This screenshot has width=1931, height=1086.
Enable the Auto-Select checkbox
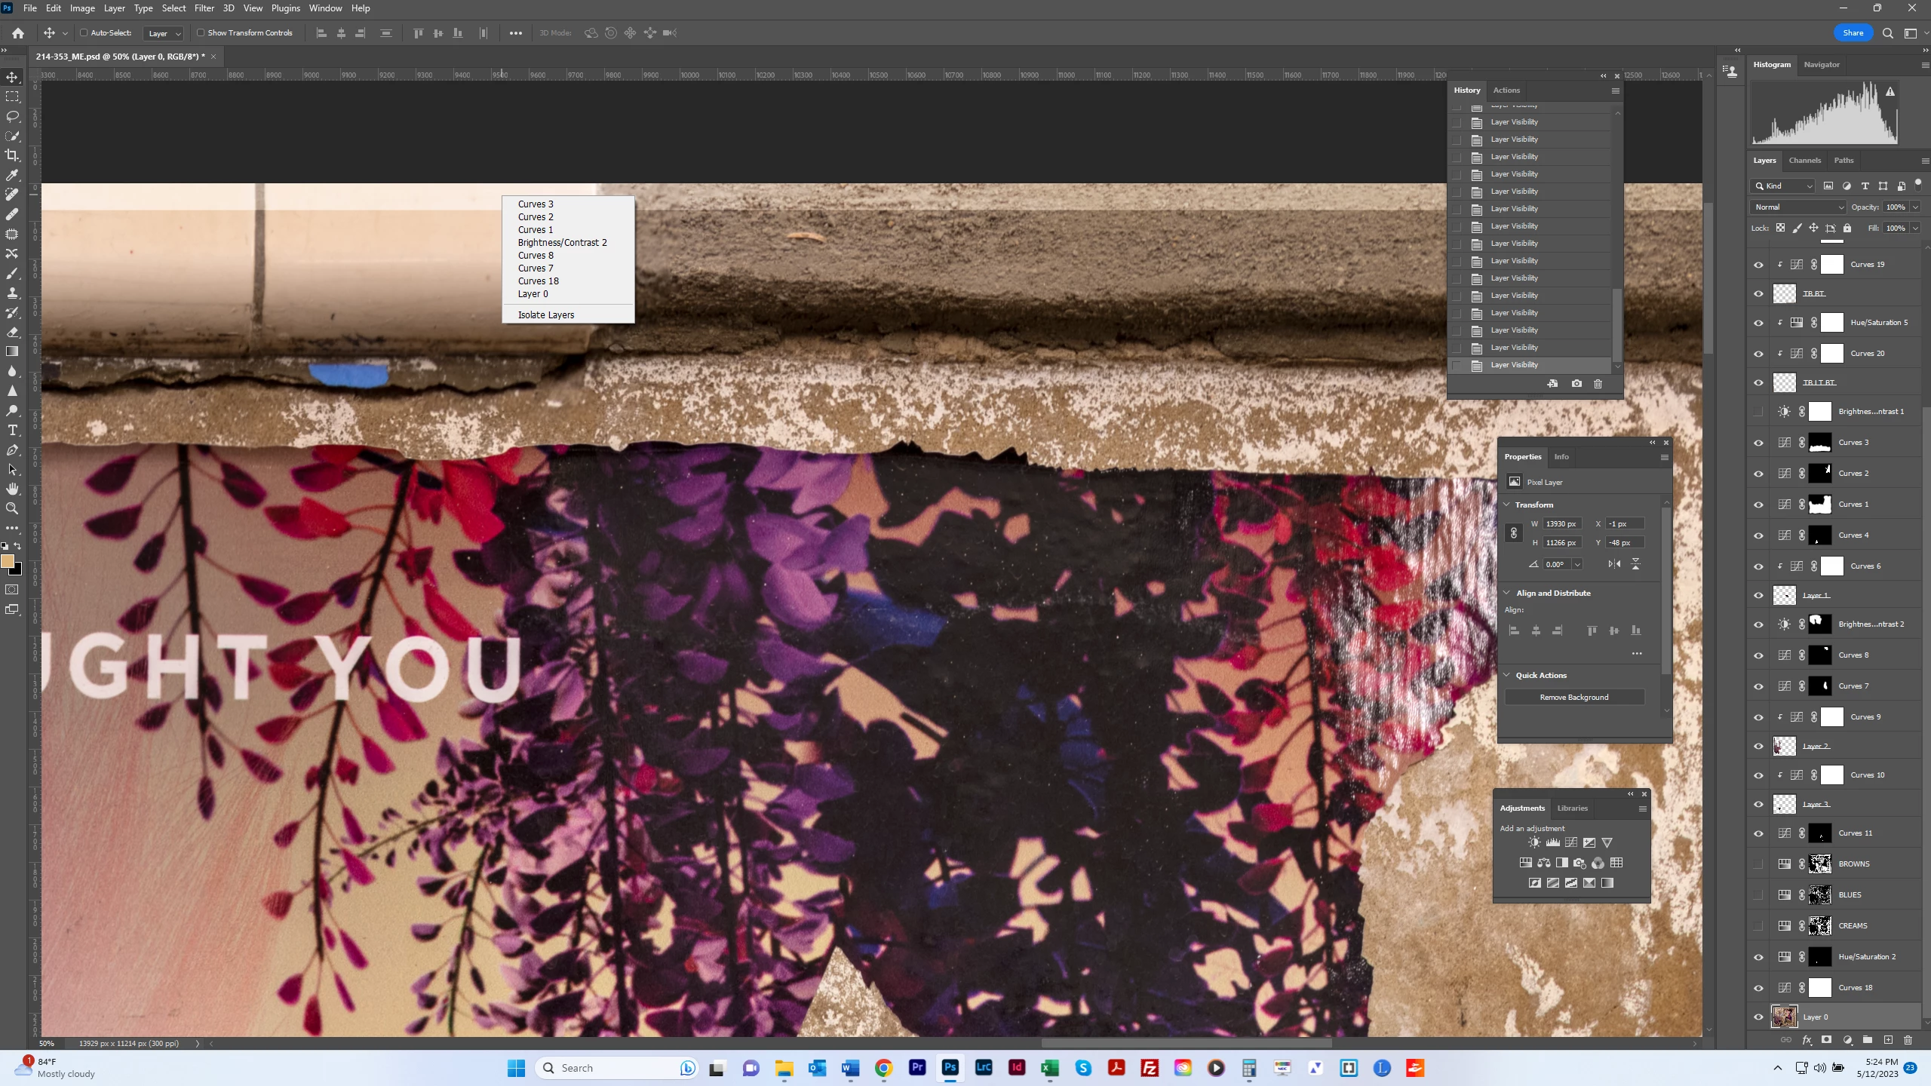[84, 32]
